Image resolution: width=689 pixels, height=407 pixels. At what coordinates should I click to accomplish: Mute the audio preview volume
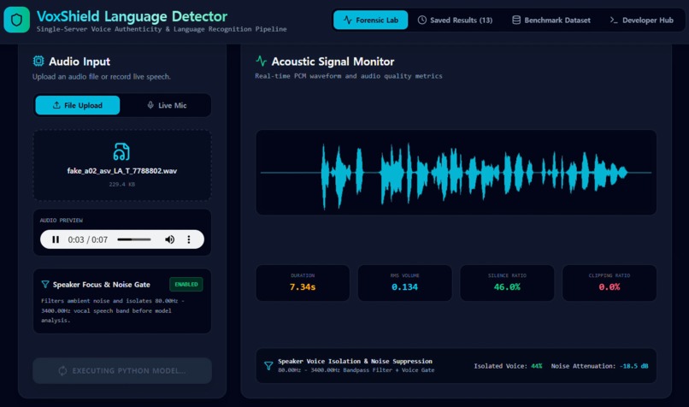169,239
